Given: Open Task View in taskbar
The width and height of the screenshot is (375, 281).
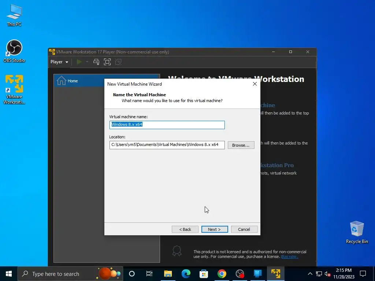Looking at the screenshot, I should click(149, 274).
